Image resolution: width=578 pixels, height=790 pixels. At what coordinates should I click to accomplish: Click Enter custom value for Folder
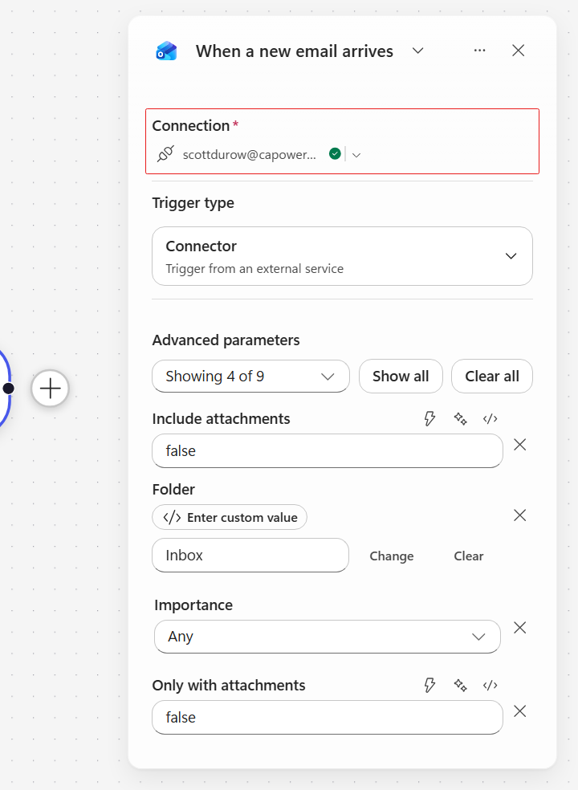pos(230,517)
